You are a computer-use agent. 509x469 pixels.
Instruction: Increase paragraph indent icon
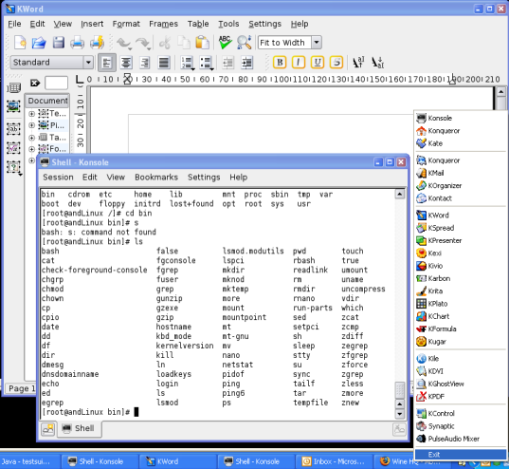[x=247, y=63]
